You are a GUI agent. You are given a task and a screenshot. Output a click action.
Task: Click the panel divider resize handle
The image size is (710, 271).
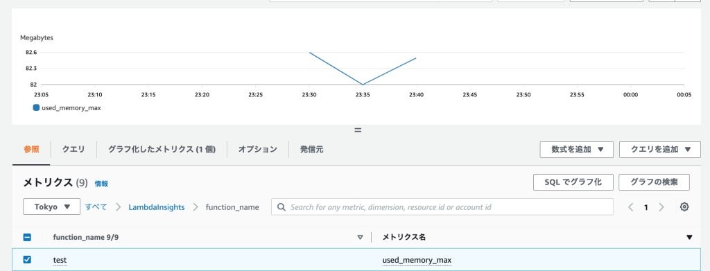(358, 130)
